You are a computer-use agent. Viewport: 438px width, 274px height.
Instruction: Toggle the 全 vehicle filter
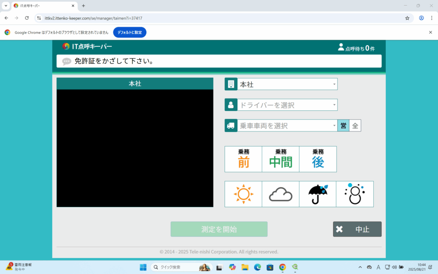355,125
